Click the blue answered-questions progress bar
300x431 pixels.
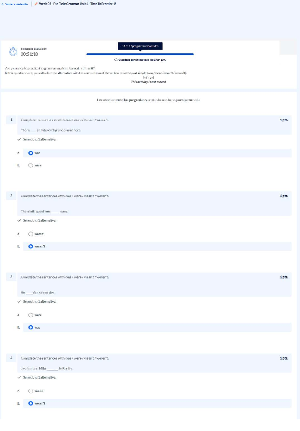coord(140,54)
